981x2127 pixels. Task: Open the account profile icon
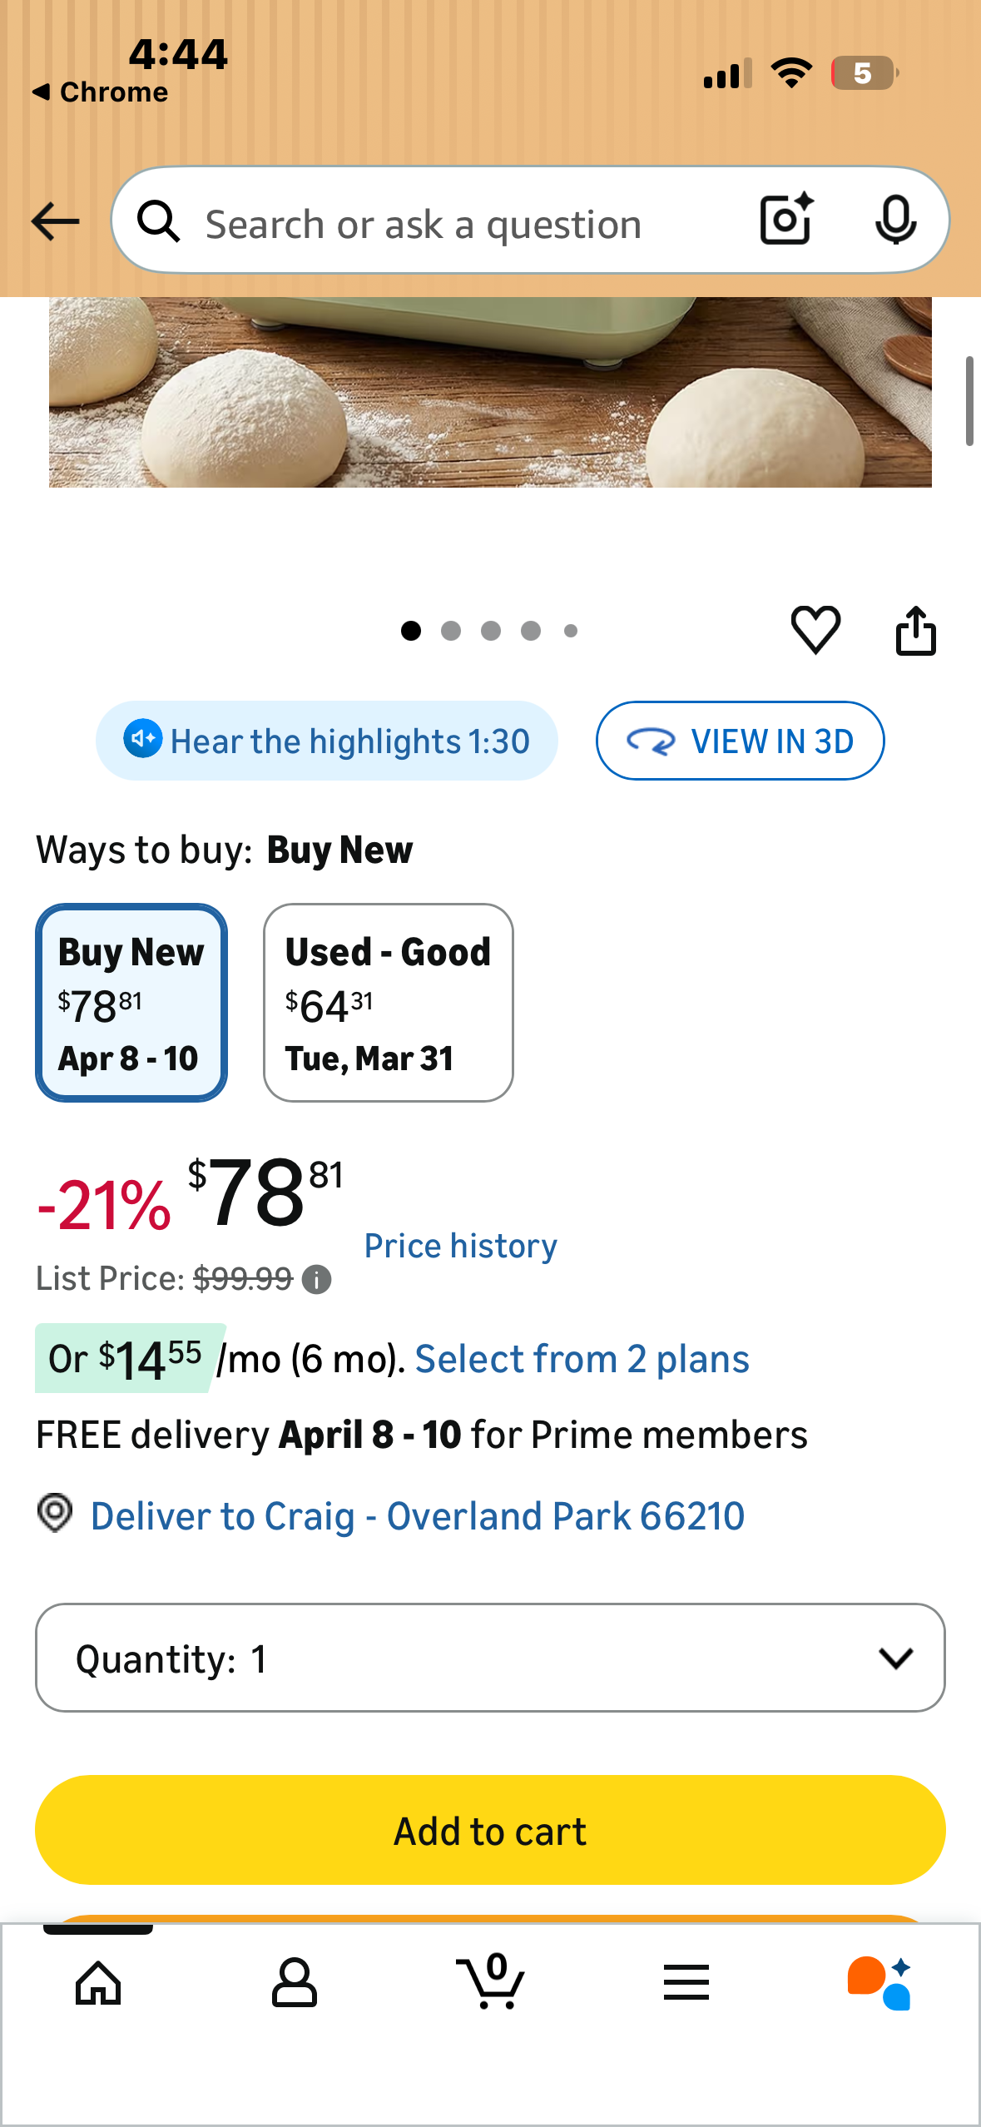pos(295,1983)
